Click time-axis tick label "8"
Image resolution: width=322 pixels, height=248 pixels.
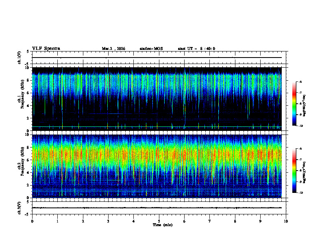click(235, 221)
